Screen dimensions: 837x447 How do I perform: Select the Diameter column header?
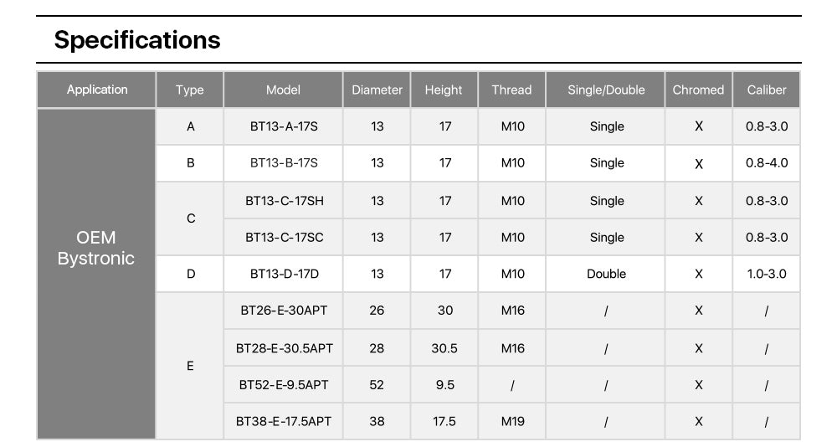tap(377, 90)
